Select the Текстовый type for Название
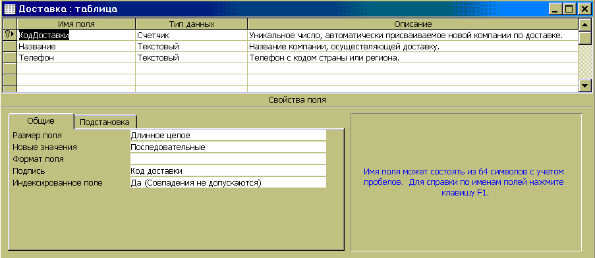The width and height of the screenshot is (595, 258). [x=191, y=47]
